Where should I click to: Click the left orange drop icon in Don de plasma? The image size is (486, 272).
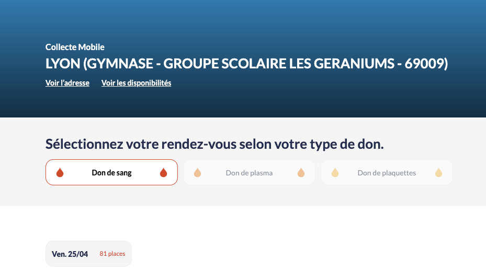point(197,173)
